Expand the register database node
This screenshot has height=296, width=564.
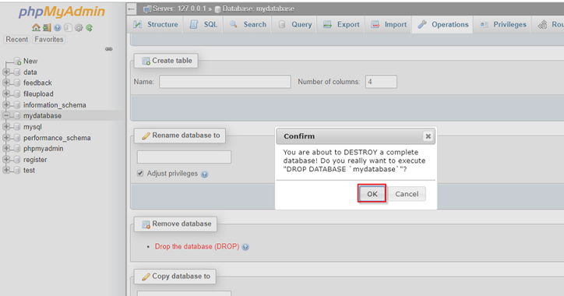(6, 160)
